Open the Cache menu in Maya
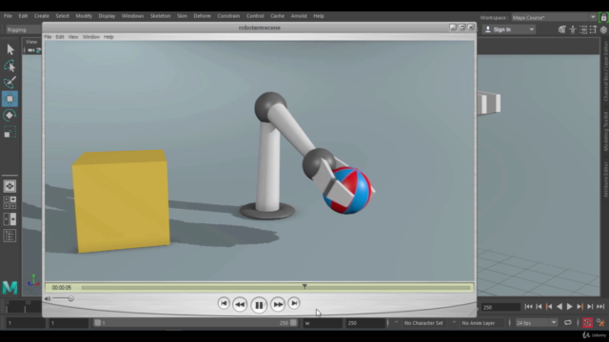The height and width of the screenshot is (342, 609). pyautogui.click(x=277, y=16)
